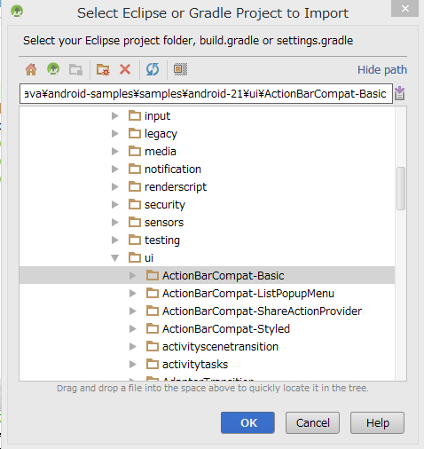Toggle show hidden files and directories icon
424x449 pixels.
pos(180,69)
